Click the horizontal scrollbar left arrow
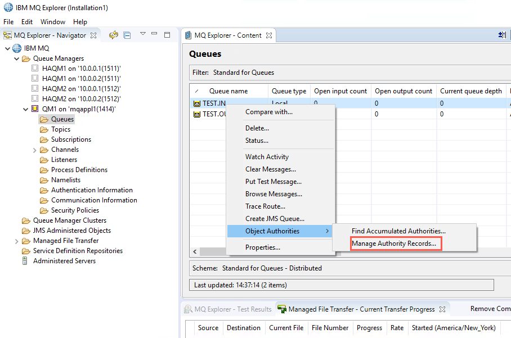511x338 pixels. [195, 252]
